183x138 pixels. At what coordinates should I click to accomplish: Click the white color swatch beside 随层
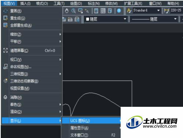pos(88,19)
